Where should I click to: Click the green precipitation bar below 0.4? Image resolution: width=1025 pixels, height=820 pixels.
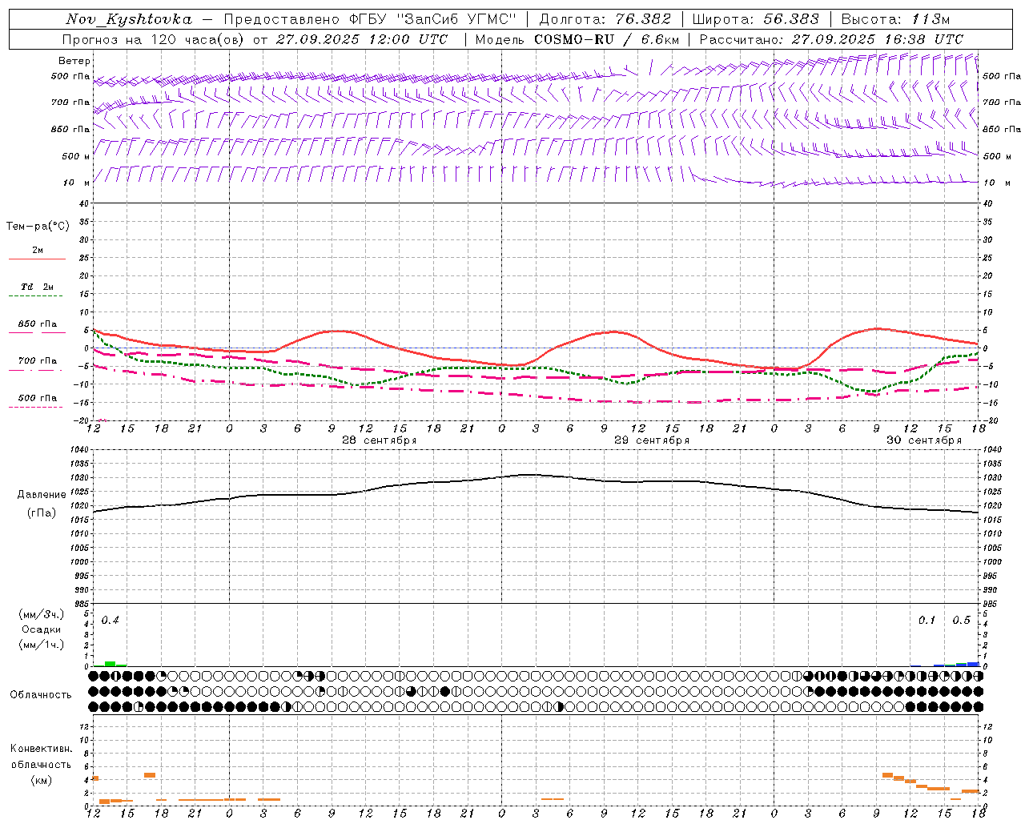[111, 664]
